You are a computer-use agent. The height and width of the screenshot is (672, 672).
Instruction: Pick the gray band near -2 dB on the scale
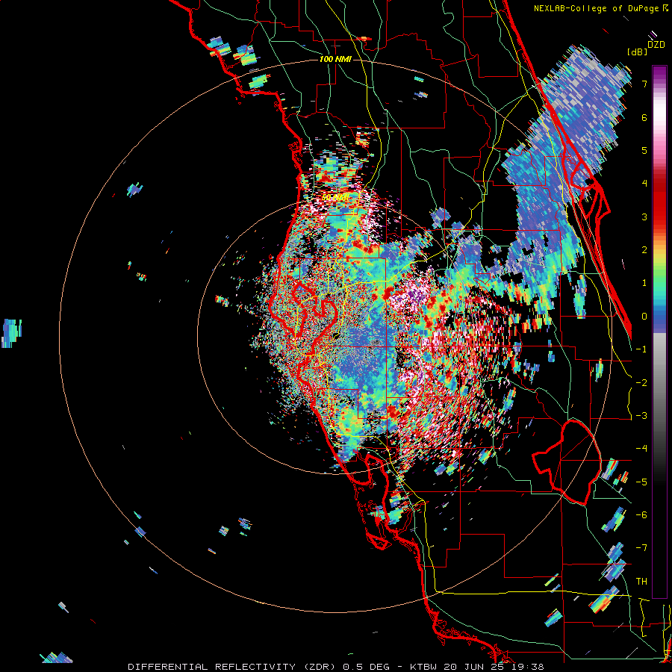(659, 383)
